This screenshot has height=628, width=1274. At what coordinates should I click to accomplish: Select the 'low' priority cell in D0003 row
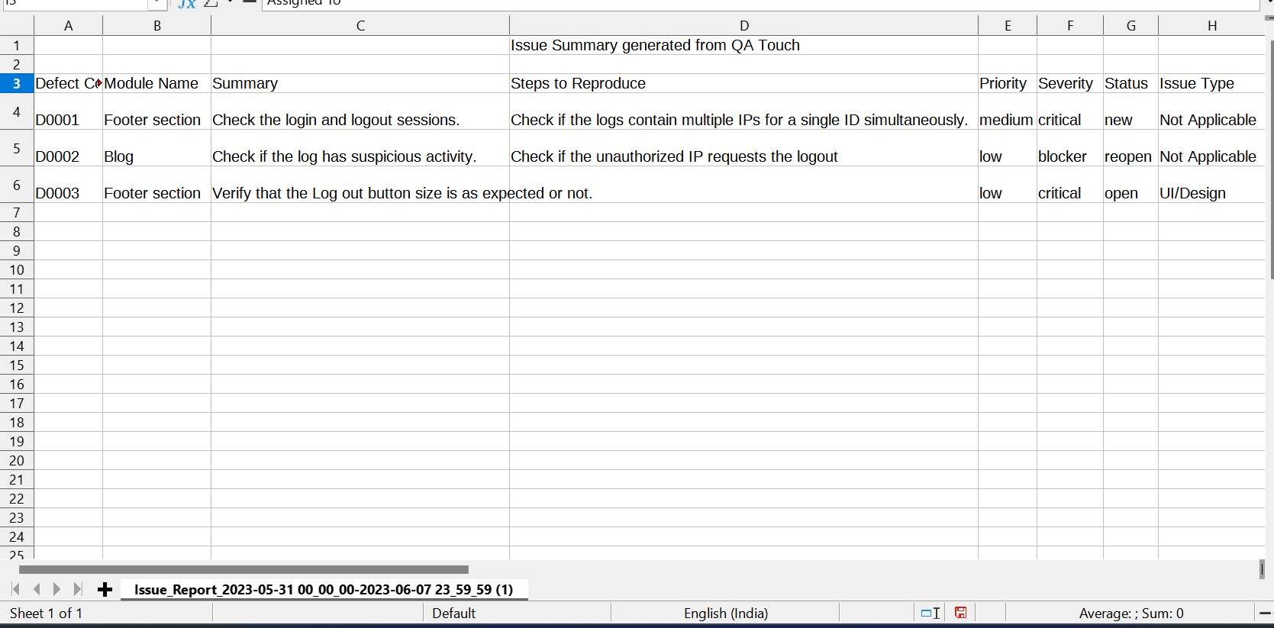(1008, 185)
